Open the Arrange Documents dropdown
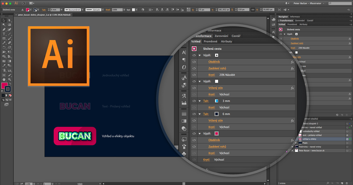 (32, 3)
